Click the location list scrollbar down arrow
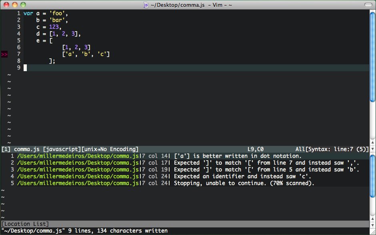The height and width of the screenshot is (235, 376). pyautogui.click(x=373, y=225)
